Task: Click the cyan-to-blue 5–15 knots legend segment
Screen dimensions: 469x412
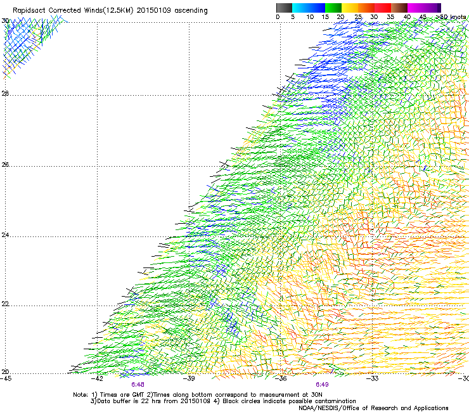Action: 309,8
